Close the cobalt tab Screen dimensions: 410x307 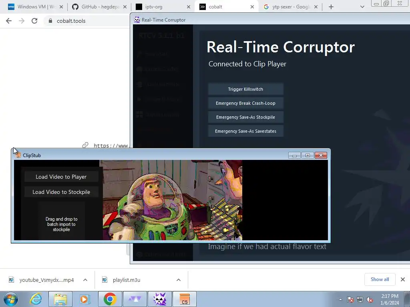click(252, 7)
